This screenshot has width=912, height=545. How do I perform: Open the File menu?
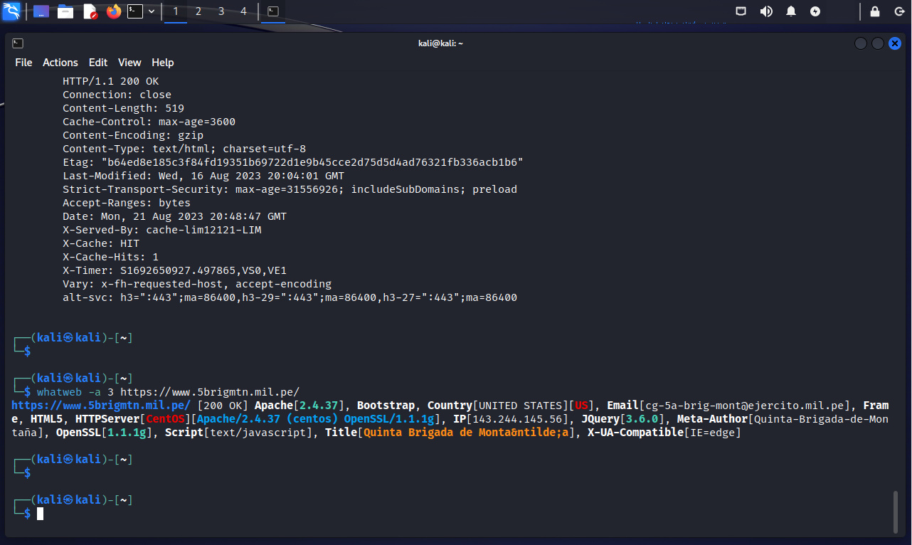pos(23,63)
